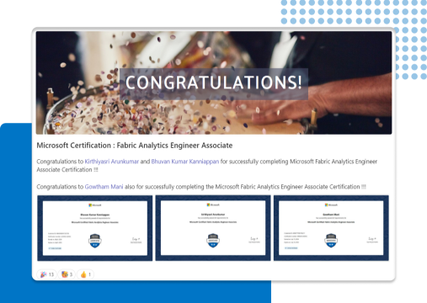Click the blue link on Gowtham's certificate
427x303 pixels.
tap(291, 248)
